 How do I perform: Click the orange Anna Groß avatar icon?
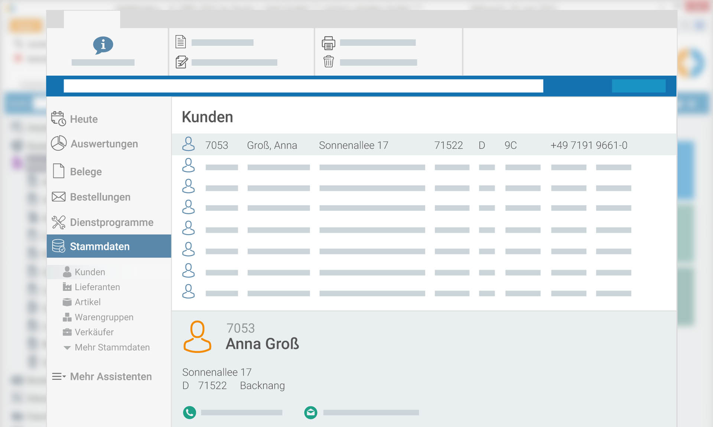[x=197, y=336]
